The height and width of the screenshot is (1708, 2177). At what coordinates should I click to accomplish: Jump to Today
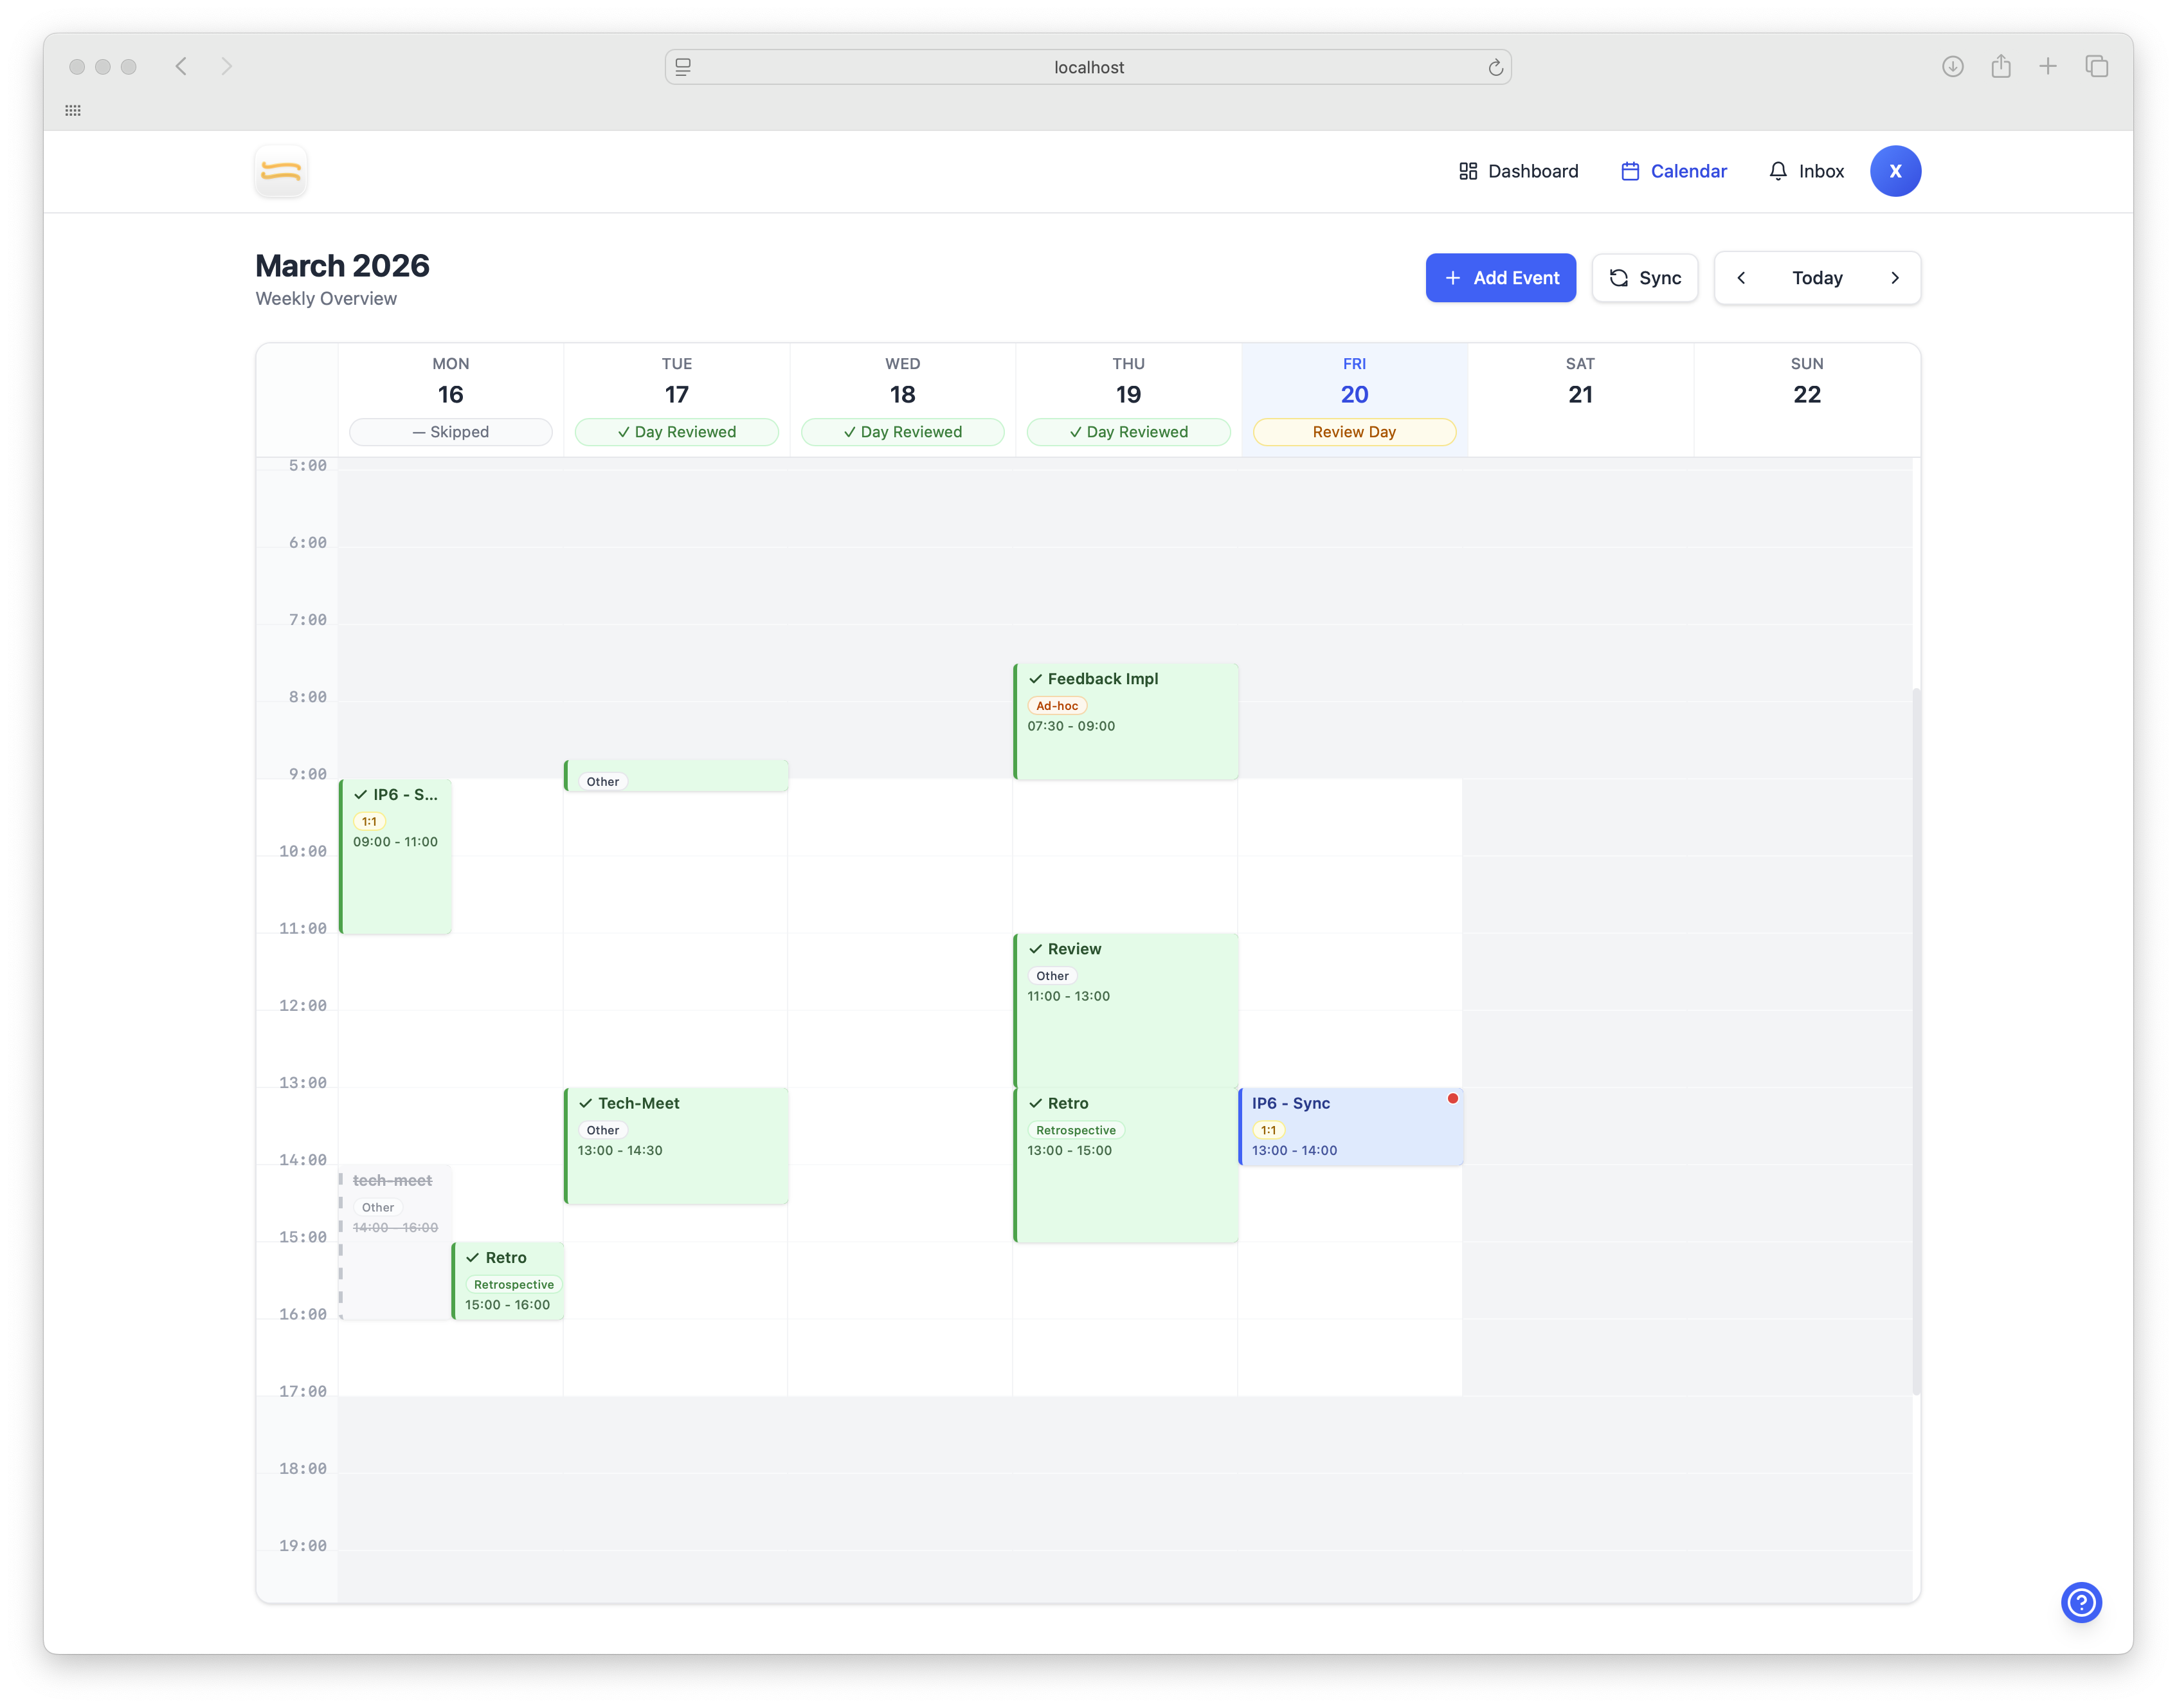click(x=1816, y=278)
